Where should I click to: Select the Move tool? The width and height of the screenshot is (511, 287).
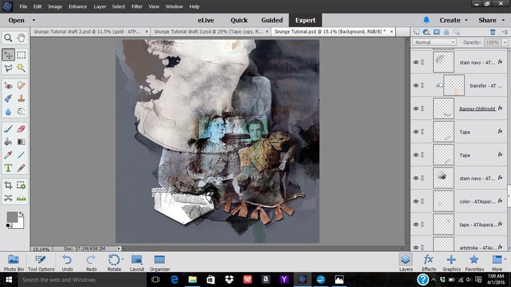(x=8, y=55)
